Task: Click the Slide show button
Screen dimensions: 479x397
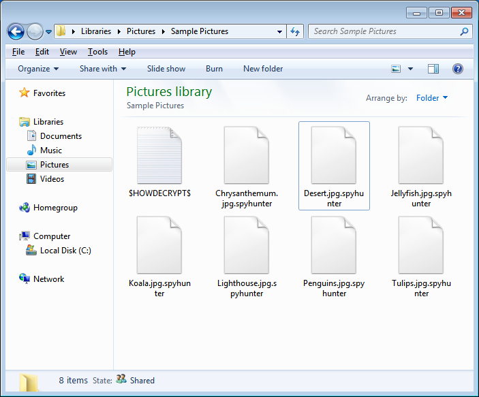Action: click(x=166, y=69)
